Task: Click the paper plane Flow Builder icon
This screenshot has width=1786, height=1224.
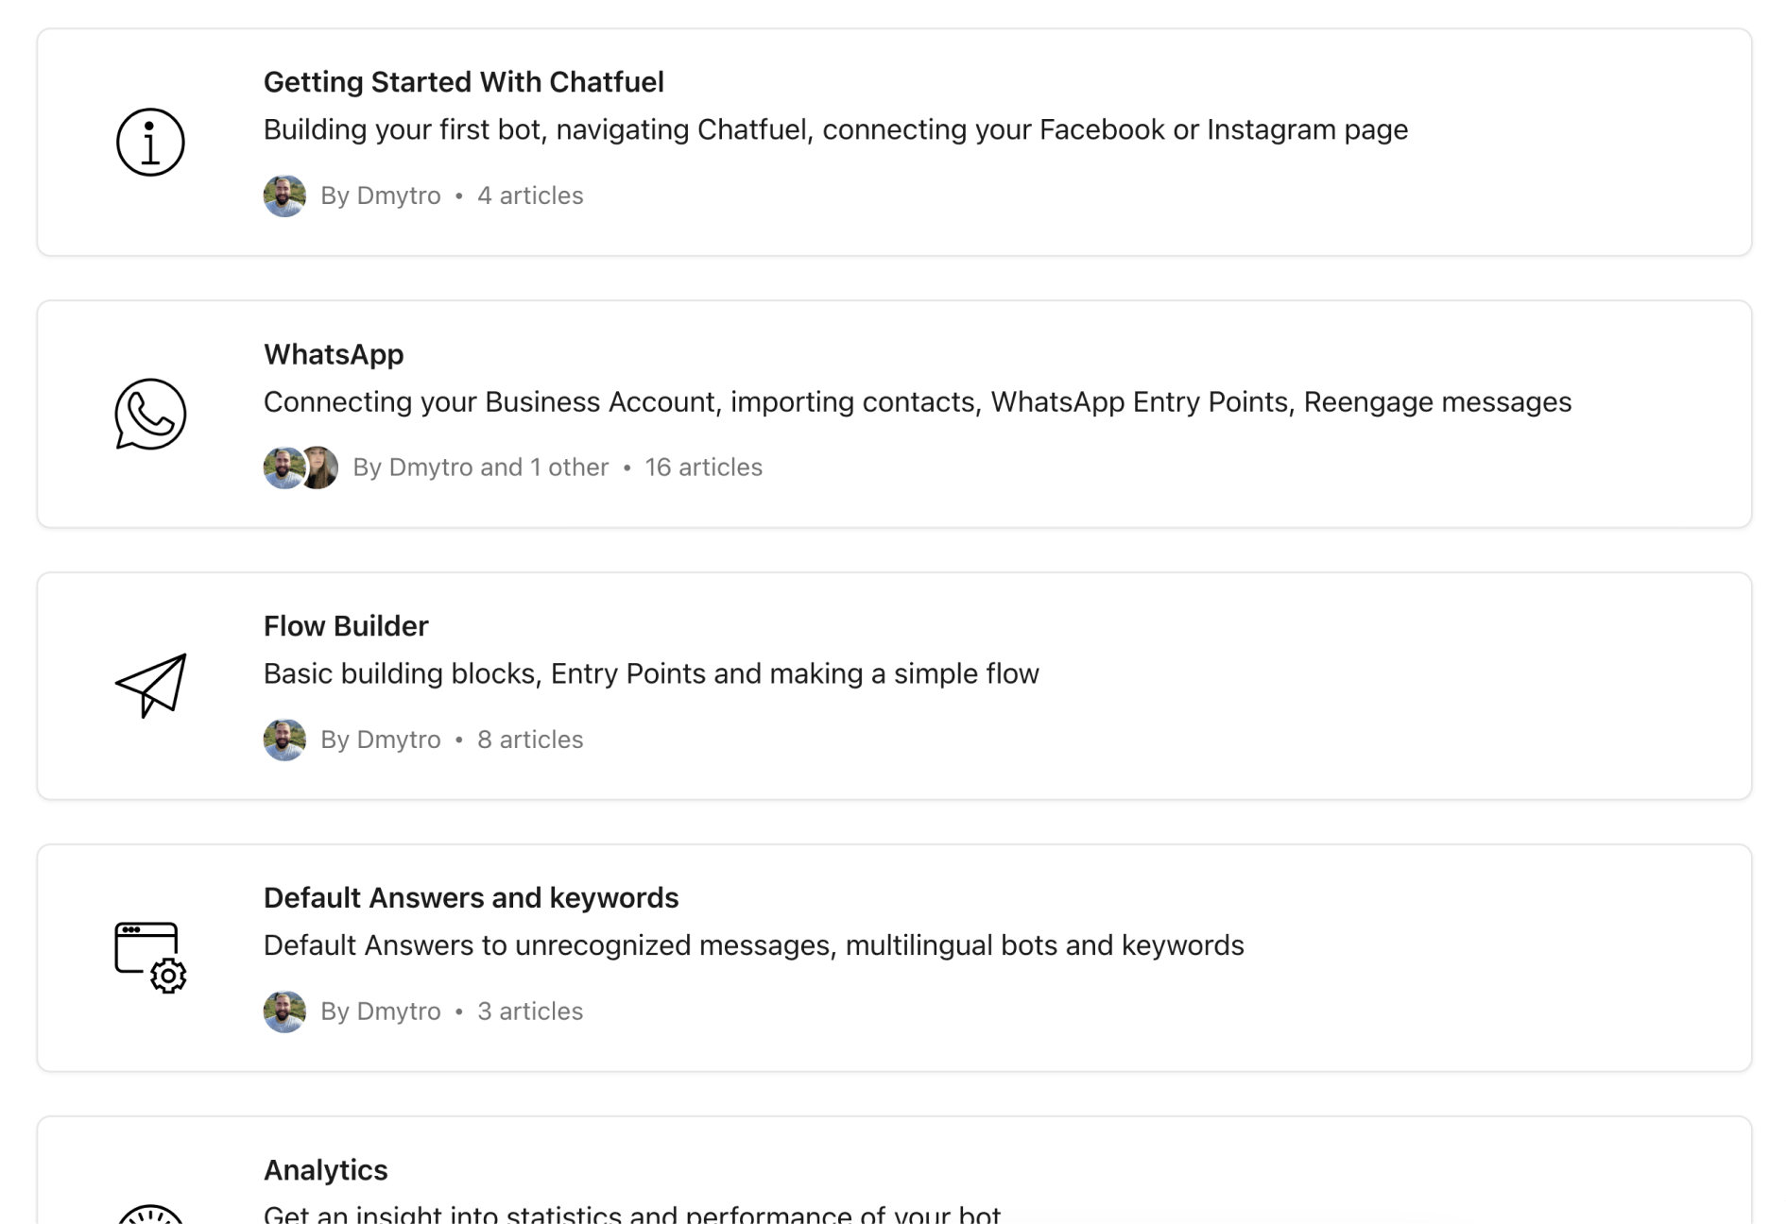Action: [151, 686]
